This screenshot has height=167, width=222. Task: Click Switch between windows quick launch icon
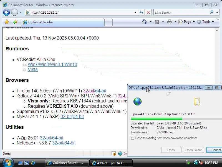click(27, 163)
